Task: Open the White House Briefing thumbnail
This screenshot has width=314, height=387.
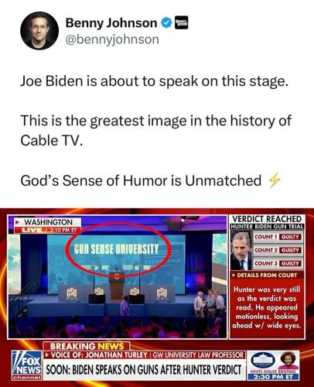Action: pyautogui.click(x=273, y=365)
